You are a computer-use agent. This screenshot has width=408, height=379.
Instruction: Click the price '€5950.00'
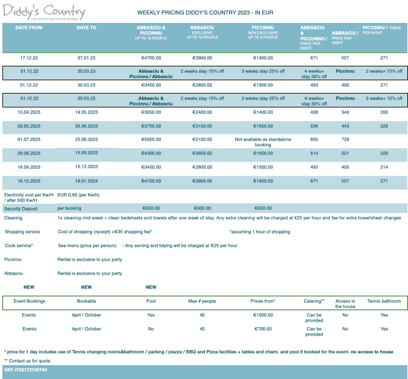point(151,139)
